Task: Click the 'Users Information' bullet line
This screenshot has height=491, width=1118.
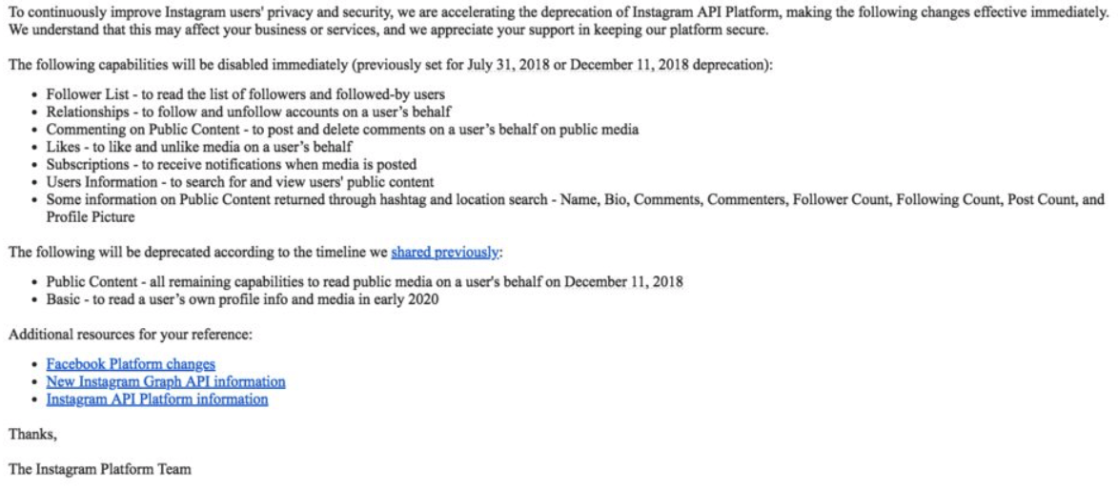Action: coord(240,182)
